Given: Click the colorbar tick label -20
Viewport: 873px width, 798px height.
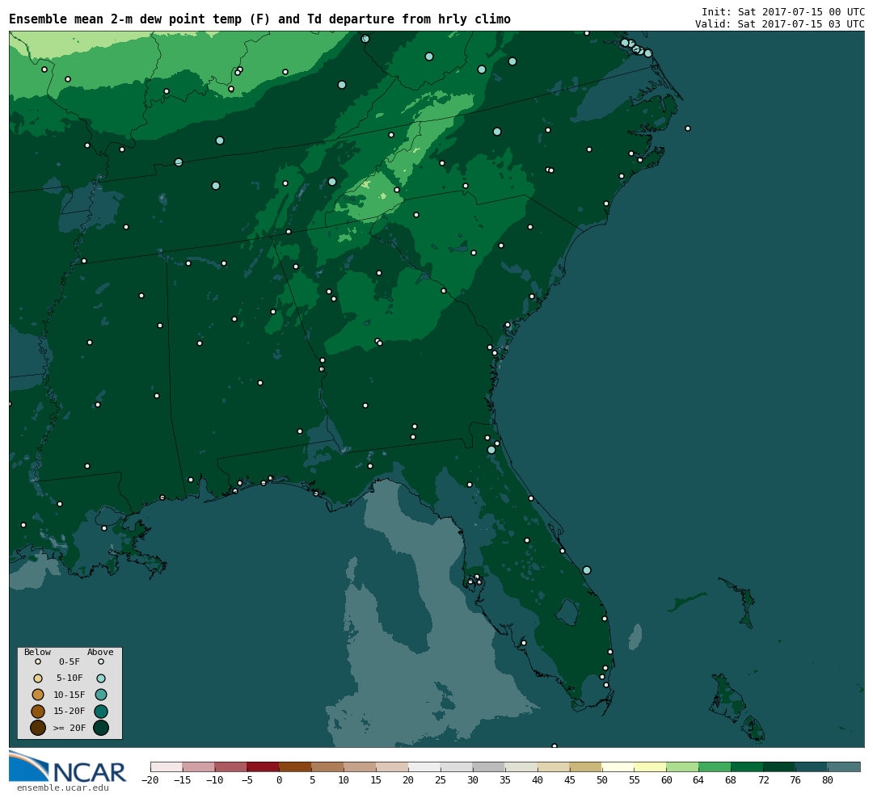Looking at the screenshot, I should point(150,780).
